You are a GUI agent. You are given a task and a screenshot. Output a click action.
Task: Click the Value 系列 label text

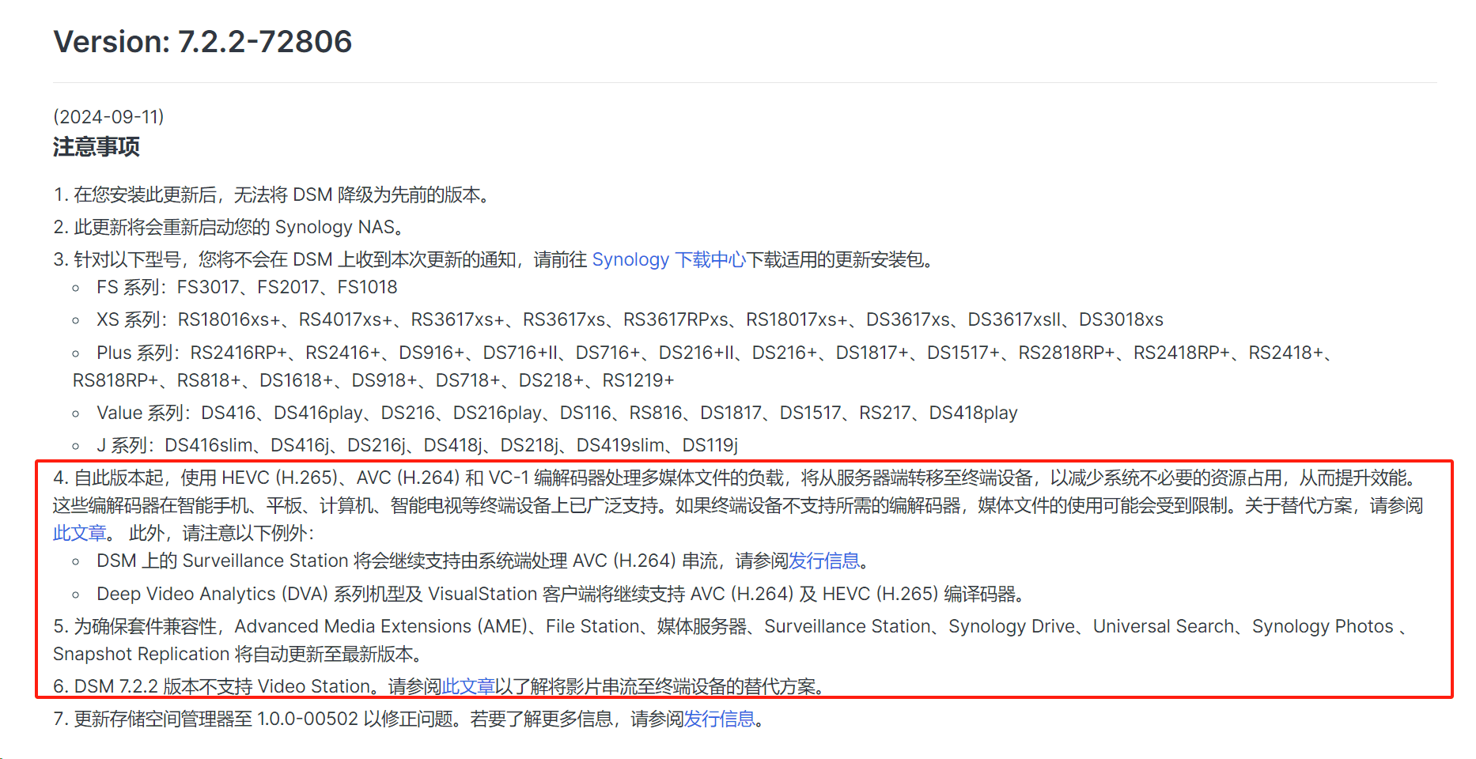pyautogui.click(x=143, y=413)
